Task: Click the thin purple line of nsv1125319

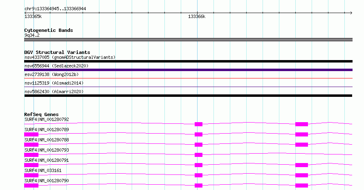Action: pyautogui.click(x=188, y=87)
